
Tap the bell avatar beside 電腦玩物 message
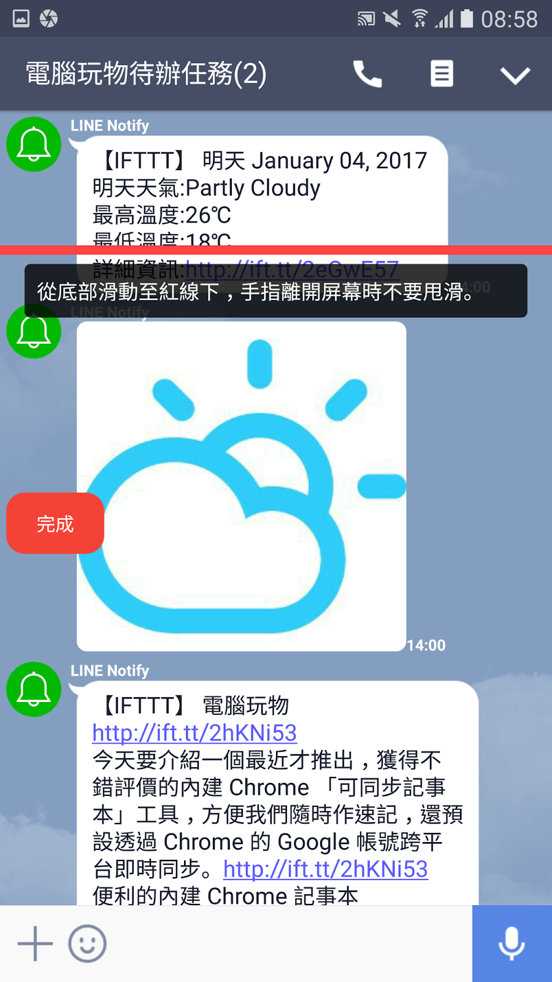[34, 689]
